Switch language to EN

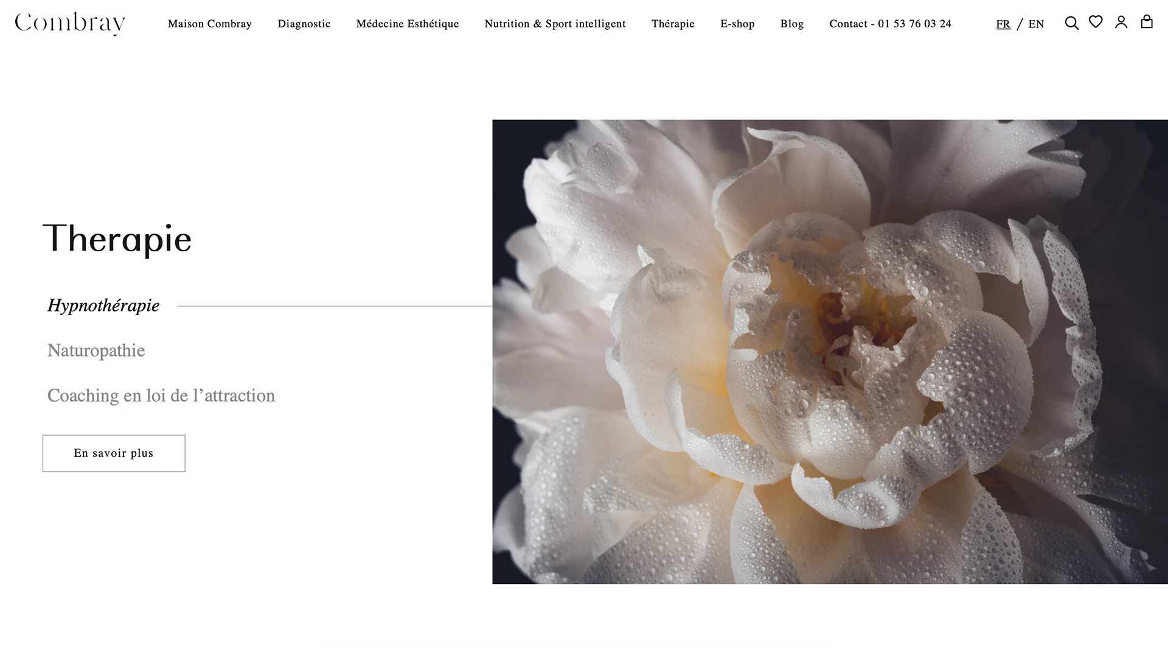point(1036,24)
